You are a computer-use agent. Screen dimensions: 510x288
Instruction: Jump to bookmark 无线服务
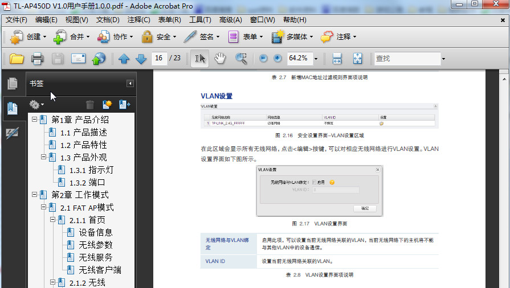click(x=95, y=257)
